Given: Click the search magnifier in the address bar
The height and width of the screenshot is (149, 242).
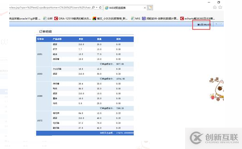Looking at the screenshot, I should (93, 7).
